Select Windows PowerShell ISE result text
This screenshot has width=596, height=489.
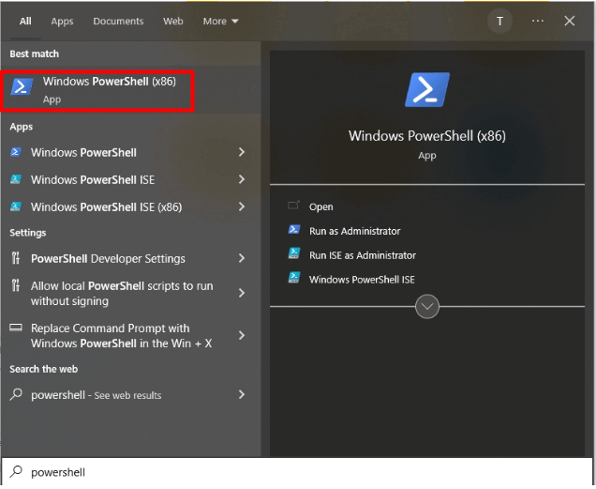point(93,180)
